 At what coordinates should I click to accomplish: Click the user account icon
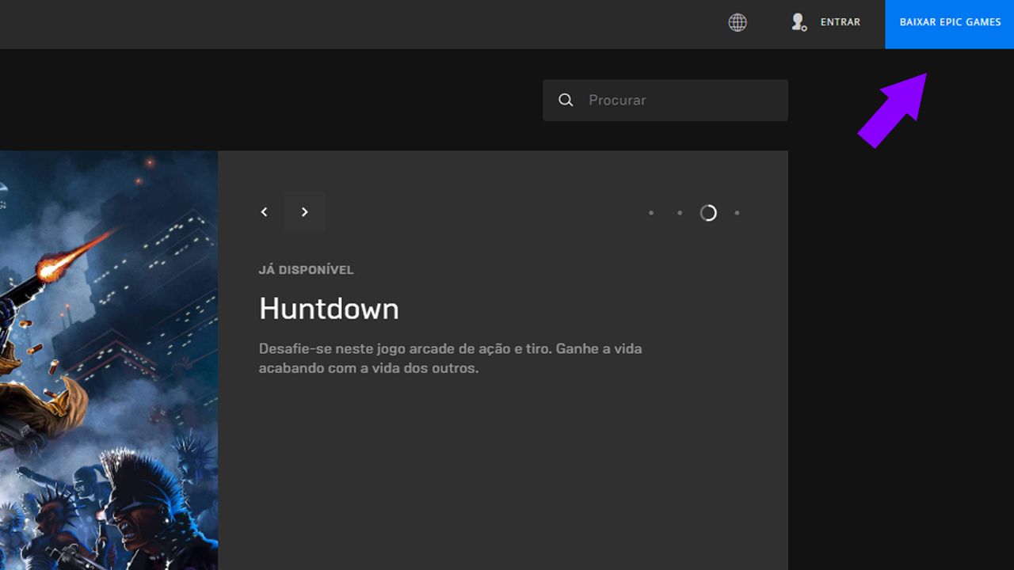coord(799,22)
